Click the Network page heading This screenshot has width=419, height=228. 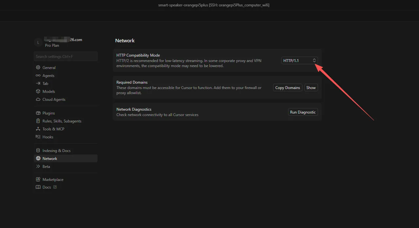point(125,41)
